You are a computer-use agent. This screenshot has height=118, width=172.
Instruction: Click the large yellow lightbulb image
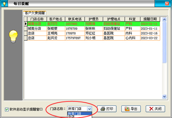(x=13, y=36)
